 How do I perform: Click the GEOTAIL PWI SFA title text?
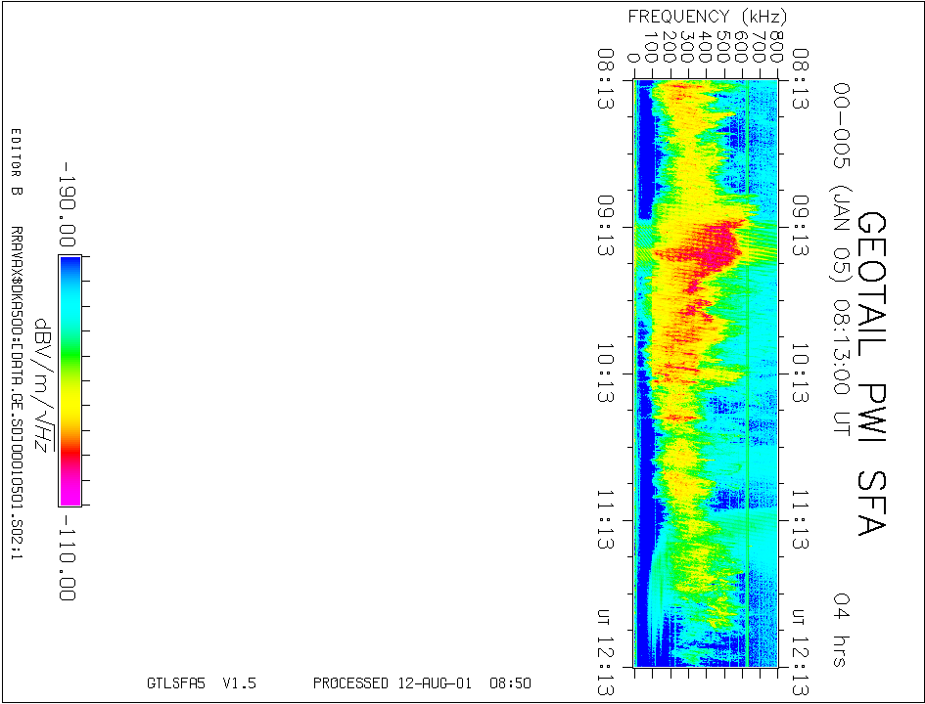coord(871,374)
